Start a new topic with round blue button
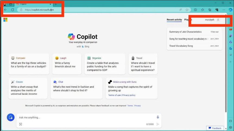 [x=11, y=117]
